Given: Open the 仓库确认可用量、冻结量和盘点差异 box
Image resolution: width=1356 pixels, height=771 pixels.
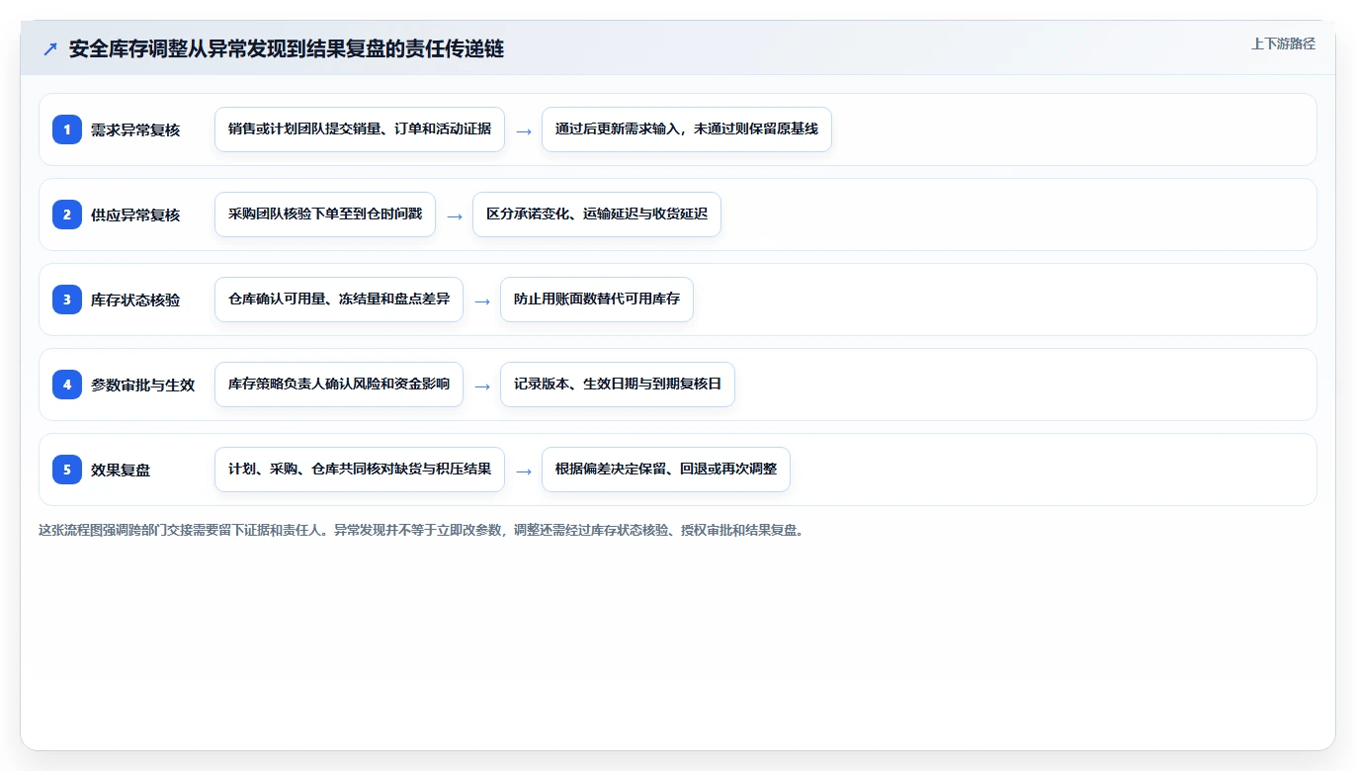Looking at the screenshot, I should coord(339,300).
